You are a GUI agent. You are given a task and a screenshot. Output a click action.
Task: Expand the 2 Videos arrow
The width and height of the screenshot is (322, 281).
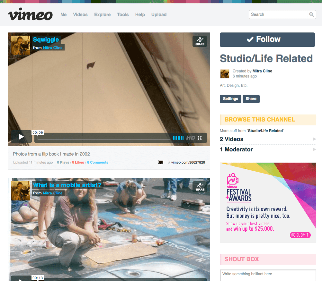coord(314,139)
